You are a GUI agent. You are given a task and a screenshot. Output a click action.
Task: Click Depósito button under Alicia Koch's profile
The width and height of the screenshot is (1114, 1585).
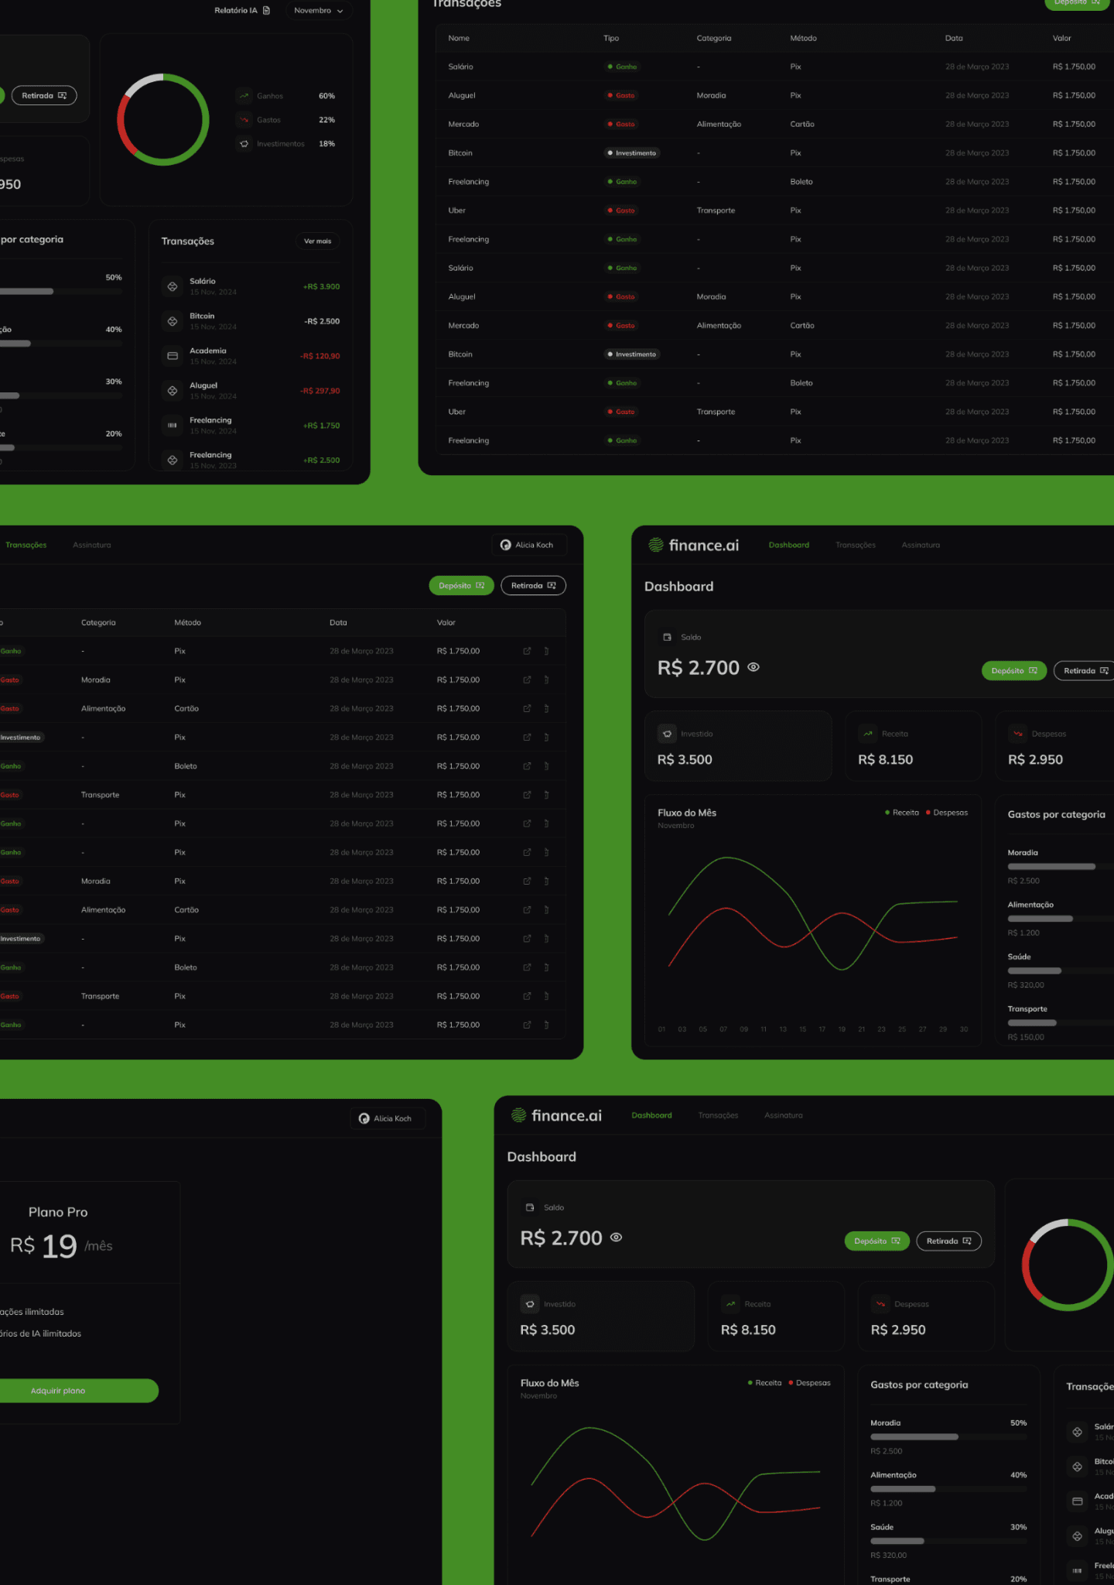[461, 586]
